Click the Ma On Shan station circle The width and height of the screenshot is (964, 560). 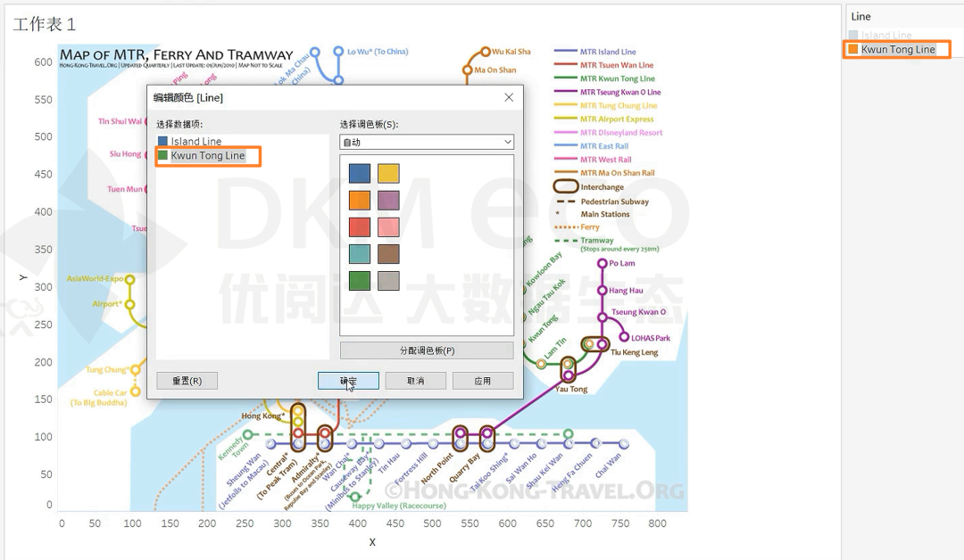pos(467,70)
